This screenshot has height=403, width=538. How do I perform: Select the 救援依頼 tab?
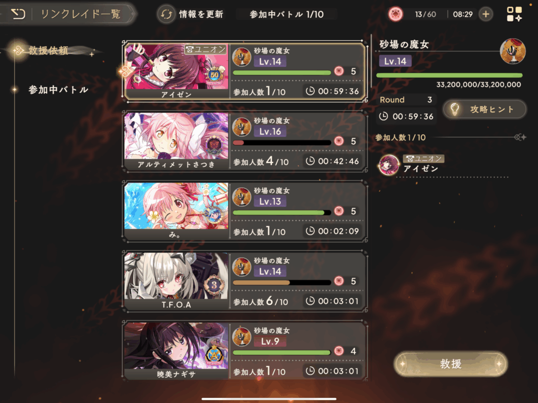pyautogui.click(x=48, y=51)
